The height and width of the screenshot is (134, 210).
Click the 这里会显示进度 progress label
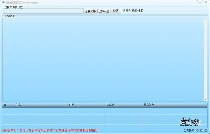pos(133,11)
